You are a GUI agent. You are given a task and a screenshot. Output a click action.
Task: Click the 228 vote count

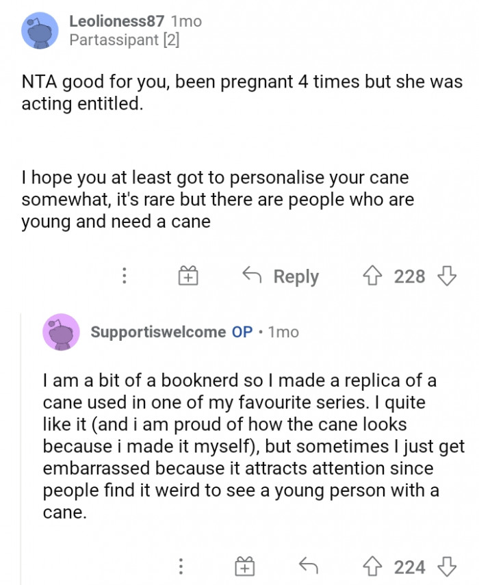[410, 276]
